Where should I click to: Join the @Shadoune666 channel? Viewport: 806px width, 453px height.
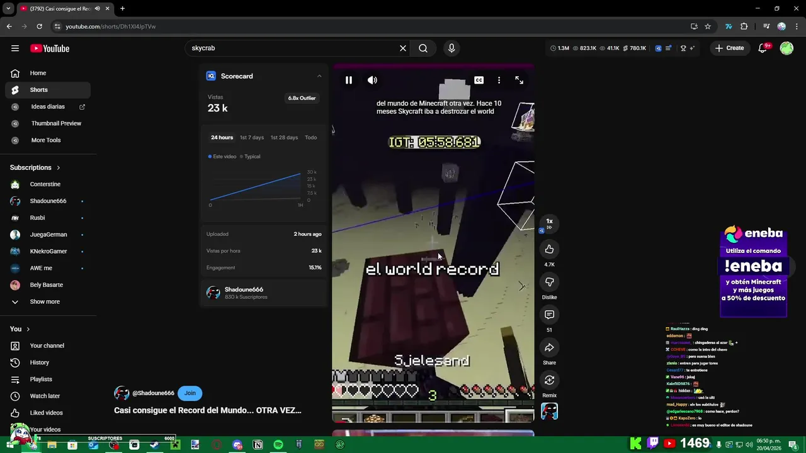coord(190,393)
